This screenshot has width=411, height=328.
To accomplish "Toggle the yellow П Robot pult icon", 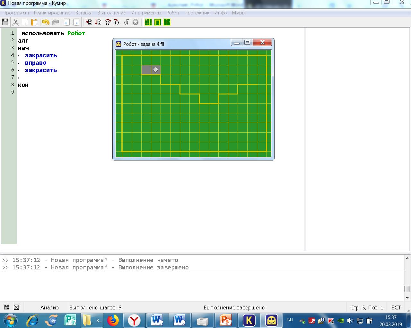I will tap(157, 22).
